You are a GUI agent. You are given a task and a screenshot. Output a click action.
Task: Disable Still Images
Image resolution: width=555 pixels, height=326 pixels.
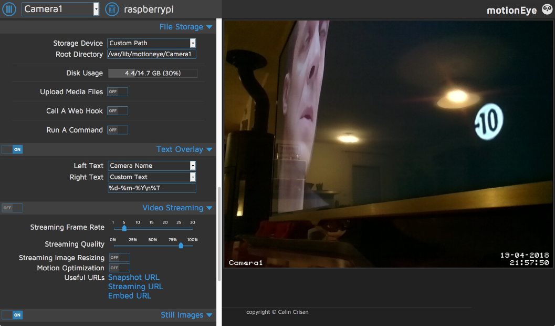tap(12, 314)
